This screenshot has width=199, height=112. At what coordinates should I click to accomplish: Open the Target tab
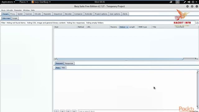5,14
